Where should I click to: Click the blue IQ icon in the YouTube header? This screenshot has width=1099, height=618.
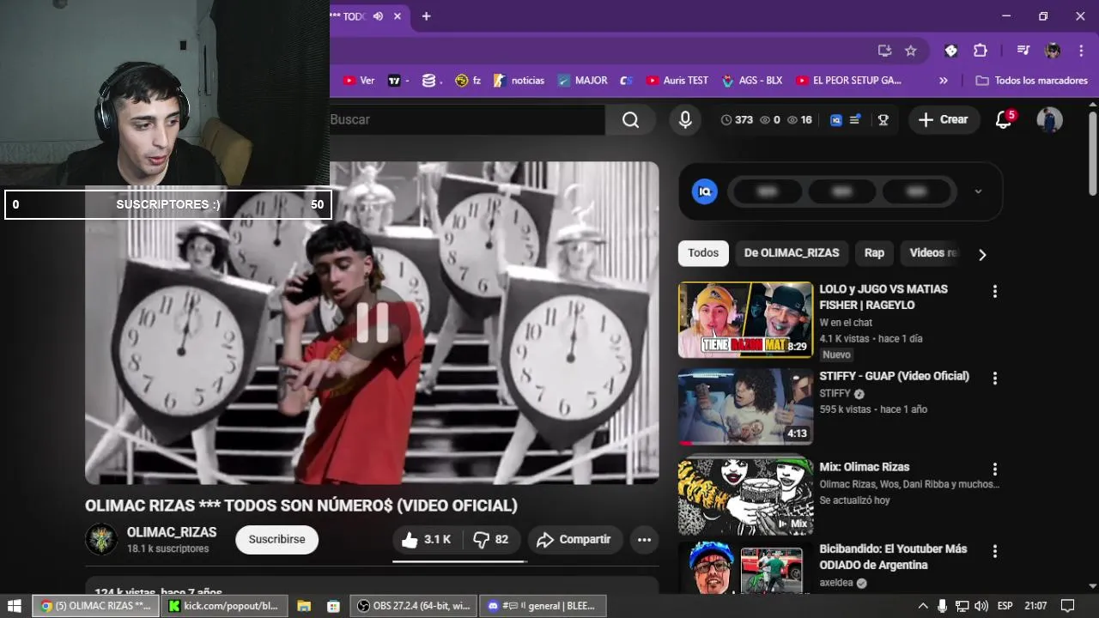click(x=836, y=120)
